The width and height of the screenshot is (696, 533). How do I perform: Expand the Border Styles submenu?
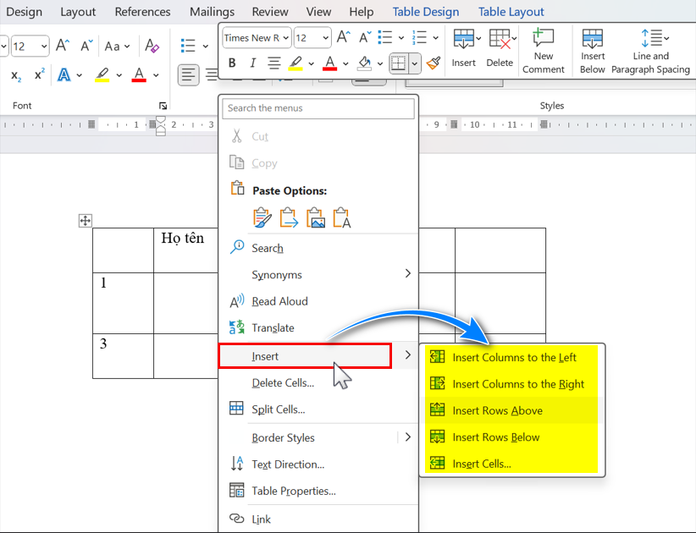(x=407, y=437)
